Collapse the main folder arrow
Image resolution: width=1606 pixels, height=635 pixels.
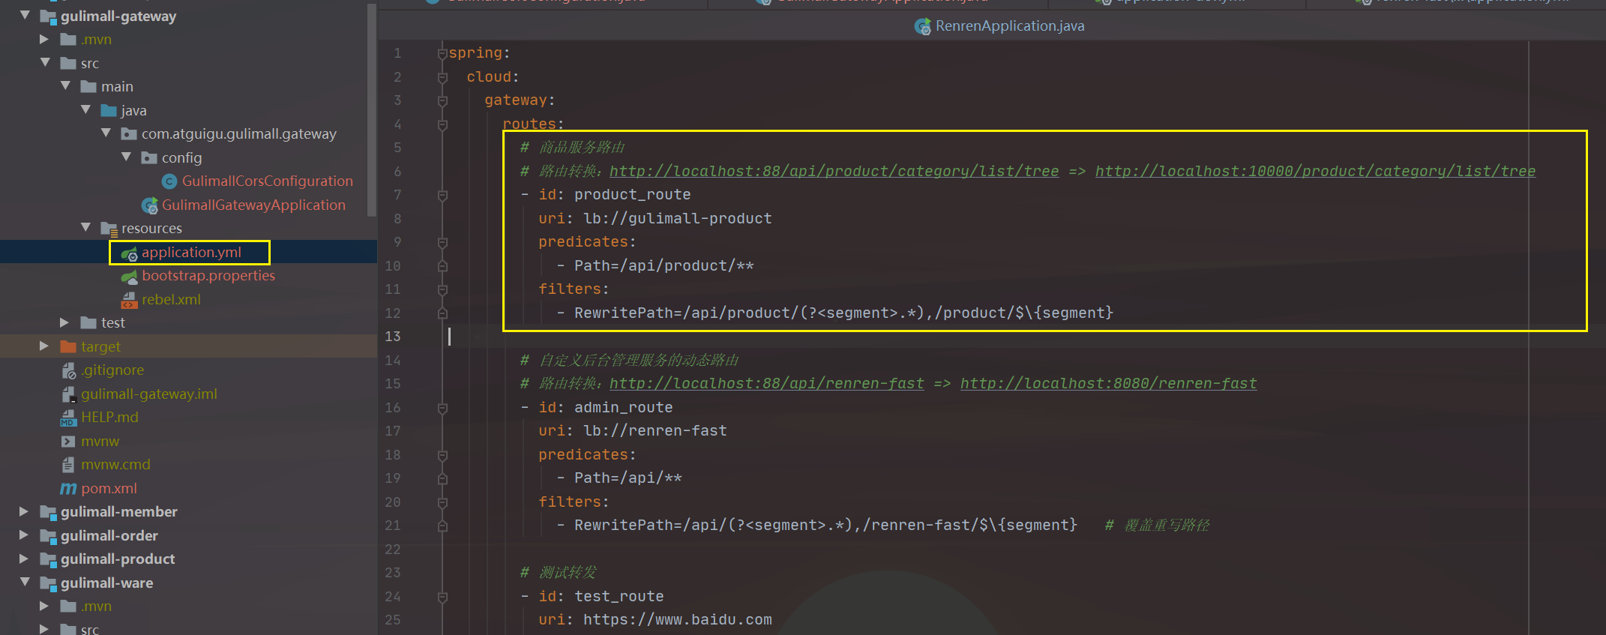pos(65,86)
